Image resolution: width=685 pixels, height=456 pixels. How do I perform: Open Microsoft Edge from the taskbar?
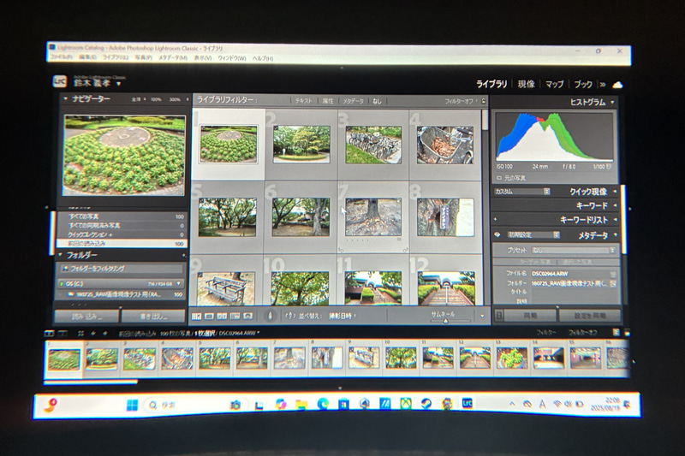click(323, 405)
